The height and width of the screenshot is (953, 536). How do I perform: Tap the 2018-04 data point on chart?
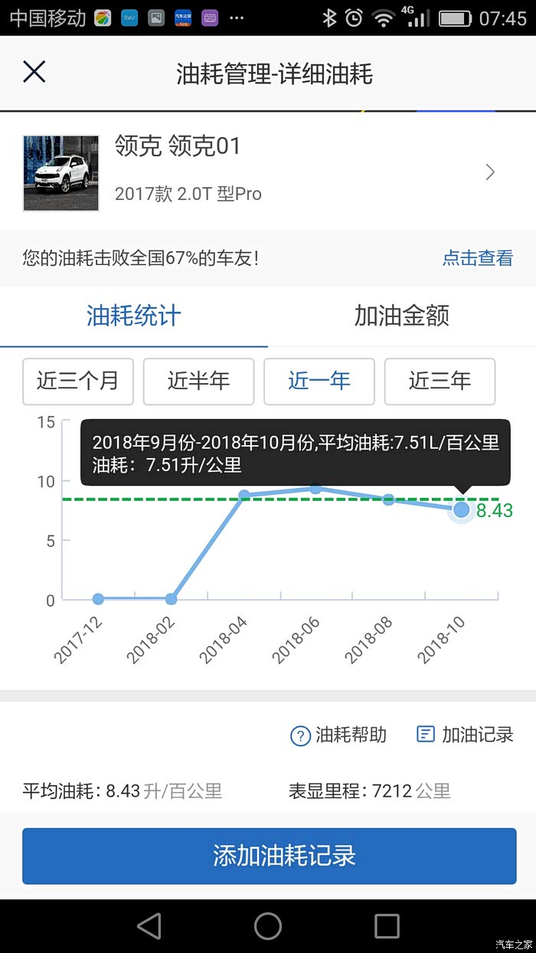coord(244,495)
